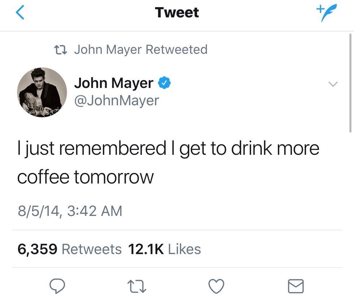The width and height of the screenshot is (354, 305).
Task: Click the word 'coffee' in the tweet
Action: pyautogui.click(x=43, y=177)
